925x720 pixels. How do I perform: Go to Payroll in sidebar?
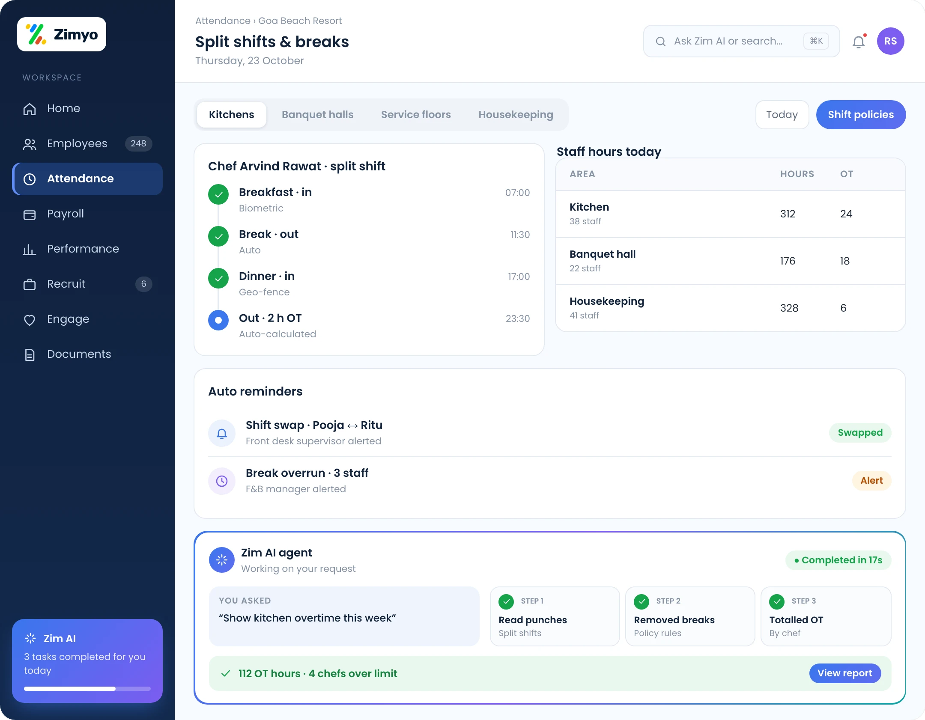click(x=87, y=214)
